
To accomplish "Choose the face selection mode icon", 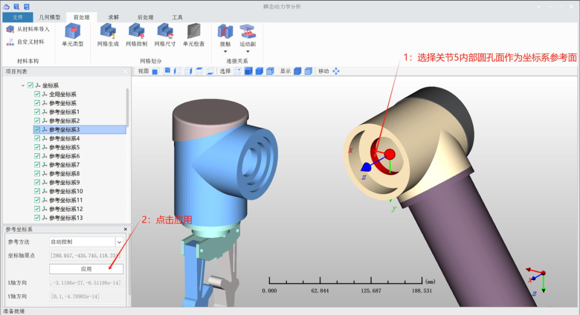I will [249, 71].
